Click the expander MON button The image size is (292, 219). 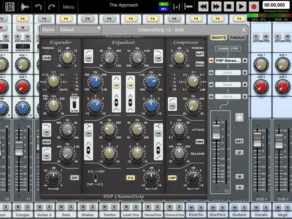pos(46,142)
